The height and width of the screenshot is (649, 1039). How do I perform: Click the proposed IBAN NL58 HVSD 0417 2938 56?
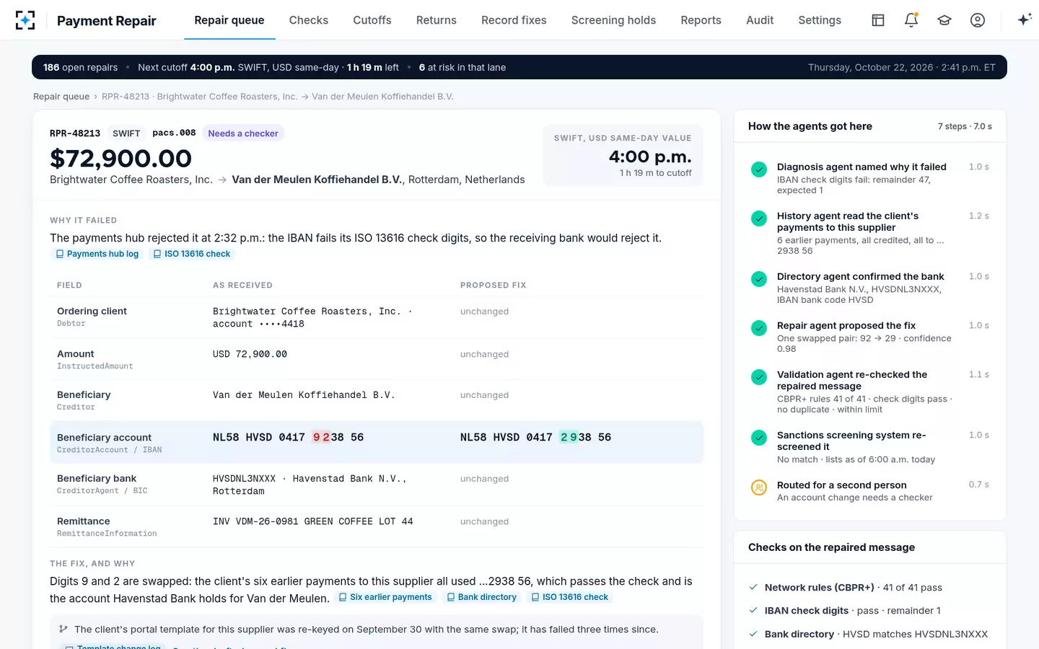(535, 437)
